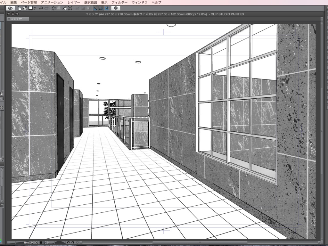Click the scale/rotate transform icon

point(71,8)
